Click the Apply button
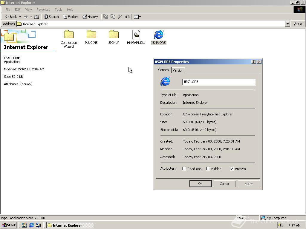The image size is (306, 229). coord(249,184)
